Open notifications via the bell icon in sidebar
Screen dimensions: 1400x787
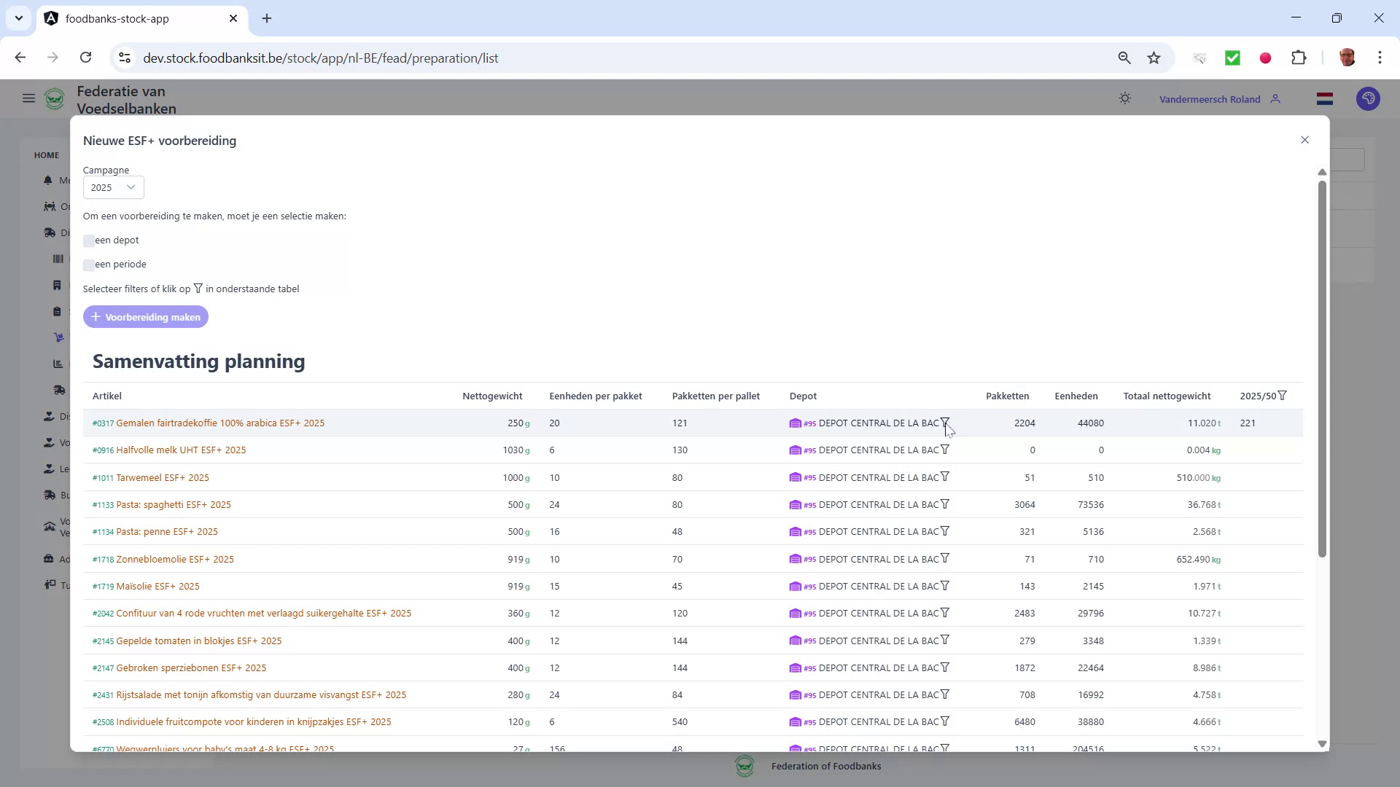[48, 181]
